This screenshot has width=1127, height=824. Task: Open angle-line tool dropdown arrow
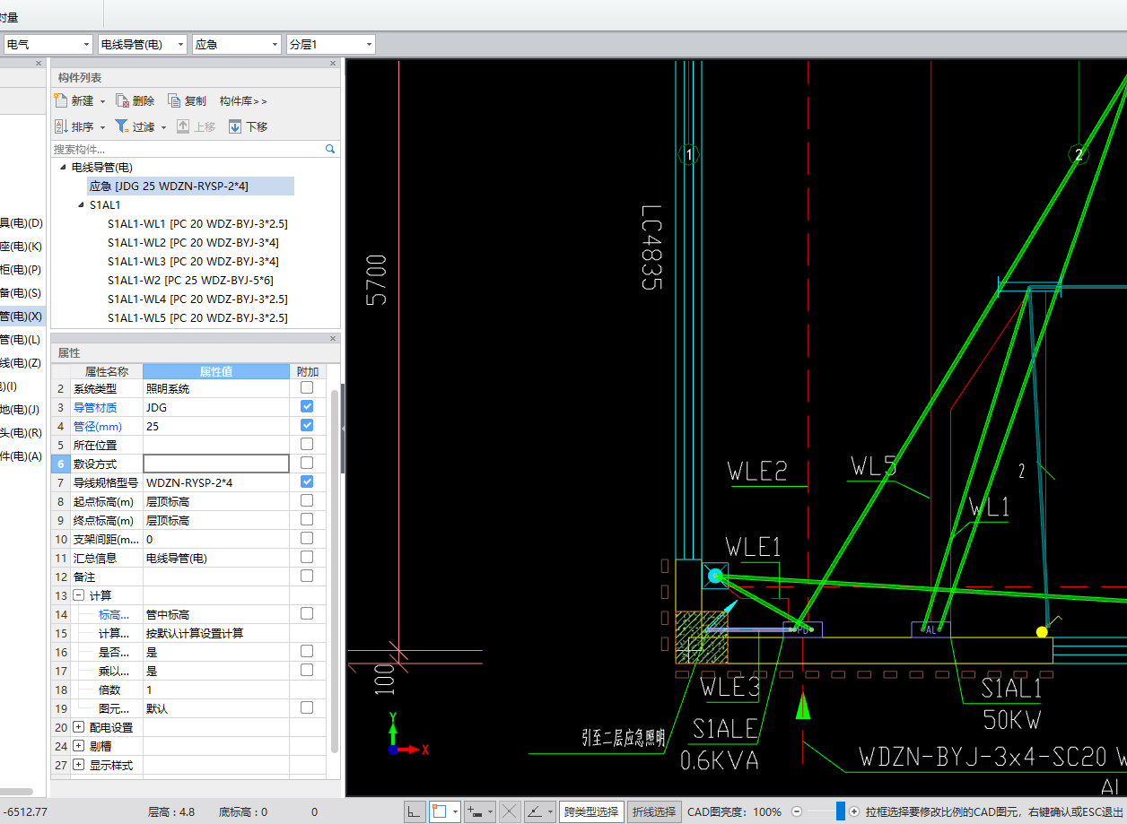[x=551, y=811]
